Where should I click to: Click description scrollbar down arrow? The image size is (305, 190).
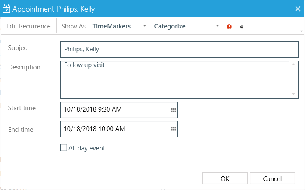[x=293, y=94]
